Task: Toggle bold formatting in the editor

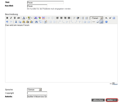Action: 7,18
